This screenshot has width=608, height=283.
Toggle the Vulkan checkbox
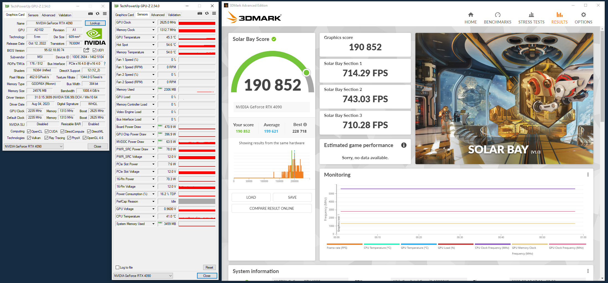[29, 138]
